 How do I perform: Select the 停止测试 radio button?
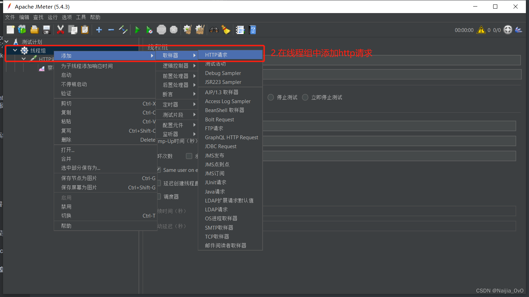coord(271,97)
